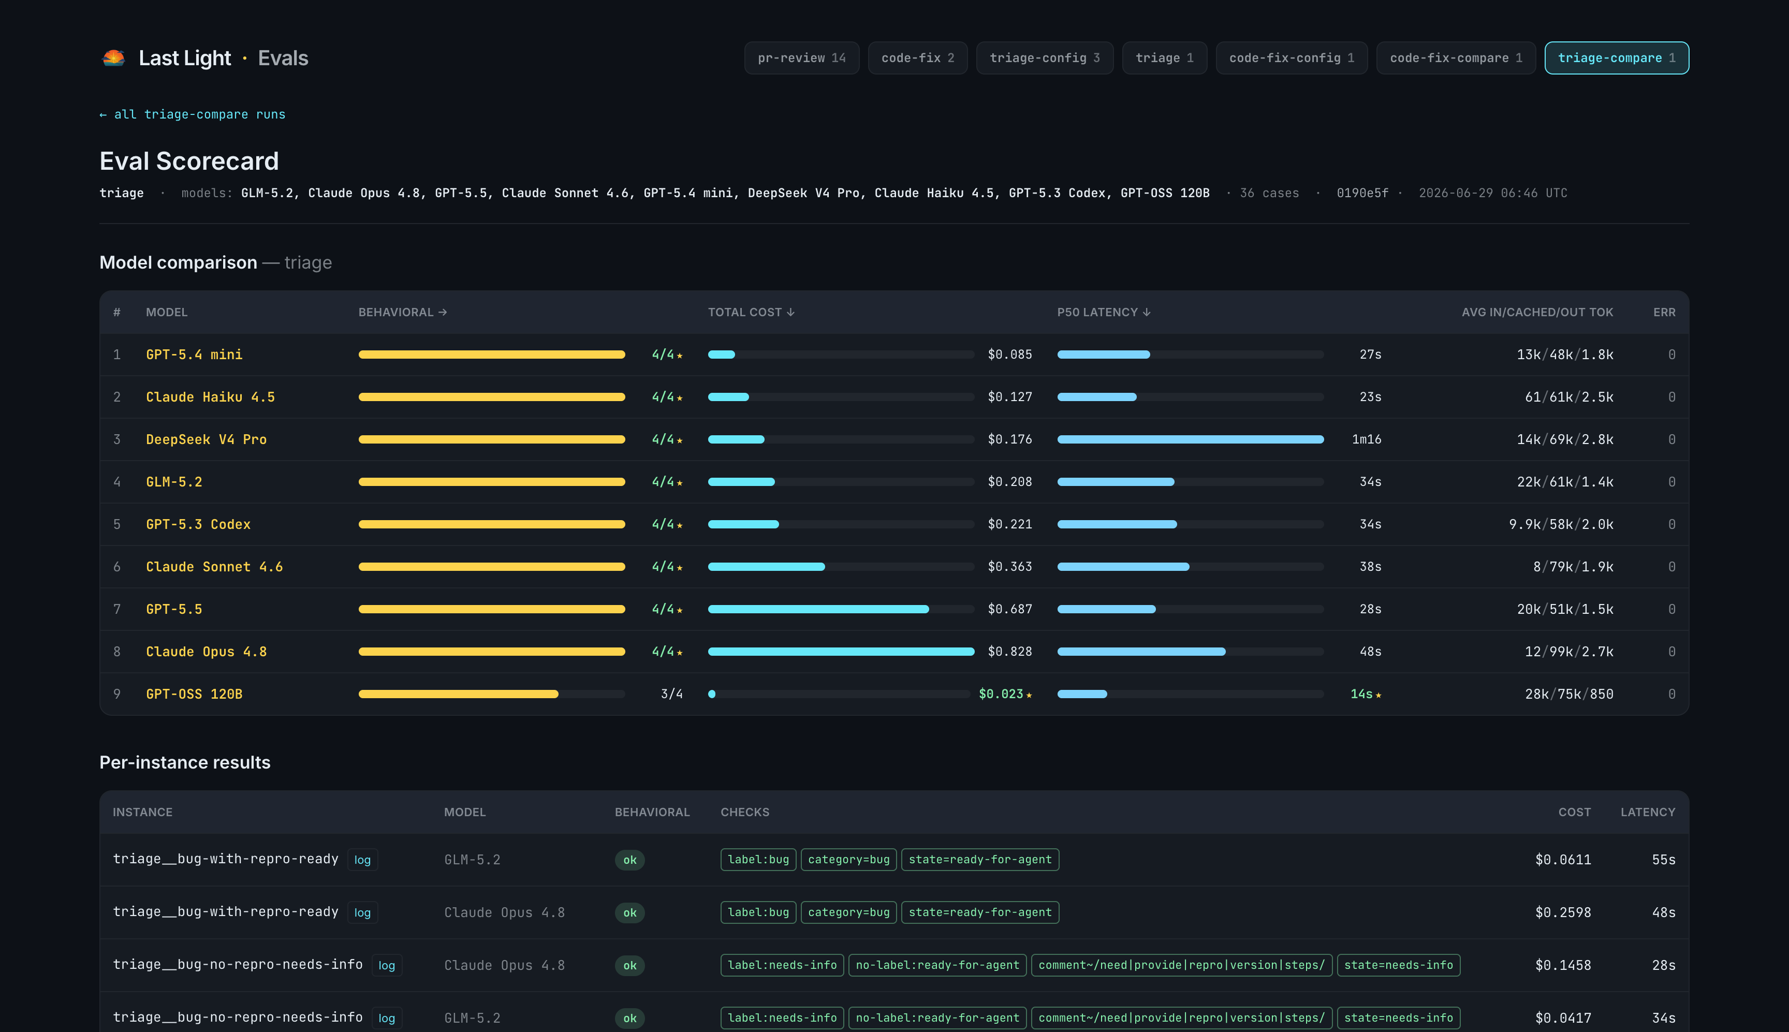Select the triage-compare tab
1789x1032 pixels.
tap(1617, 58)
